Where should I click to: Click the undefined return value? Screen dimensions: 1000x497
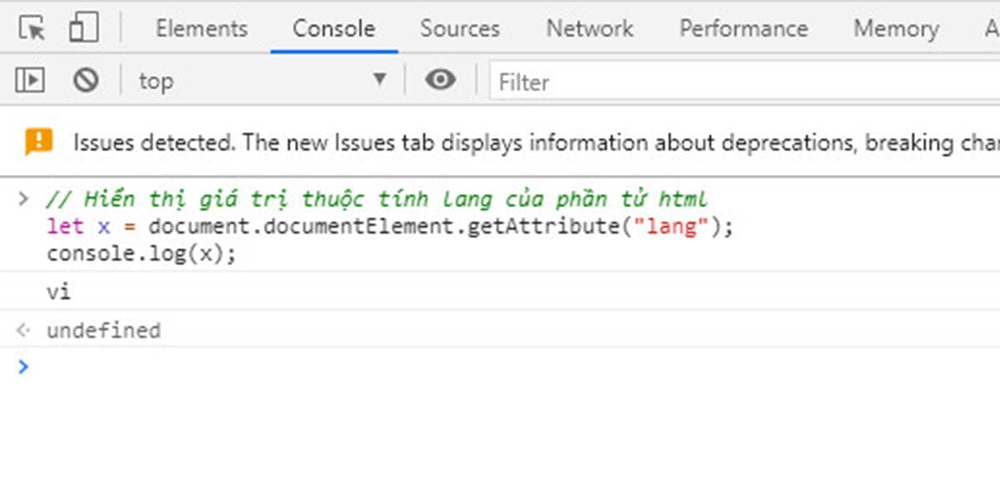click(103, 331)
